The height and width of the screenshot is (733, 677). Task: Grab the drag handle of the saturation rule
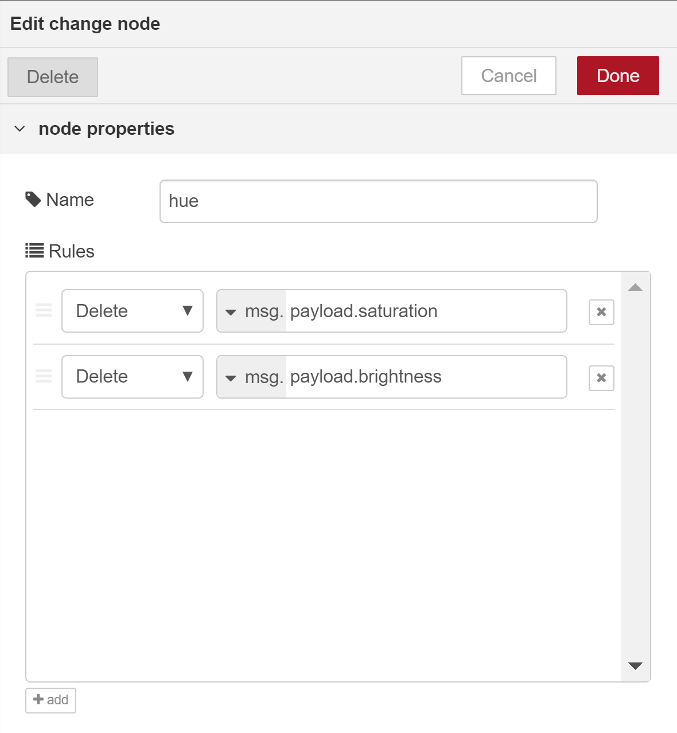44,310
